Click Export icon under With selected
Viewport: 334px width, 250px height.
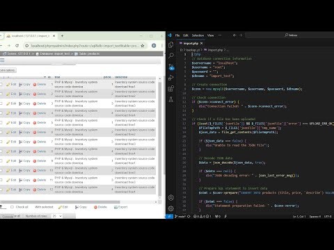pyautogui.click(x=116, y=207)
